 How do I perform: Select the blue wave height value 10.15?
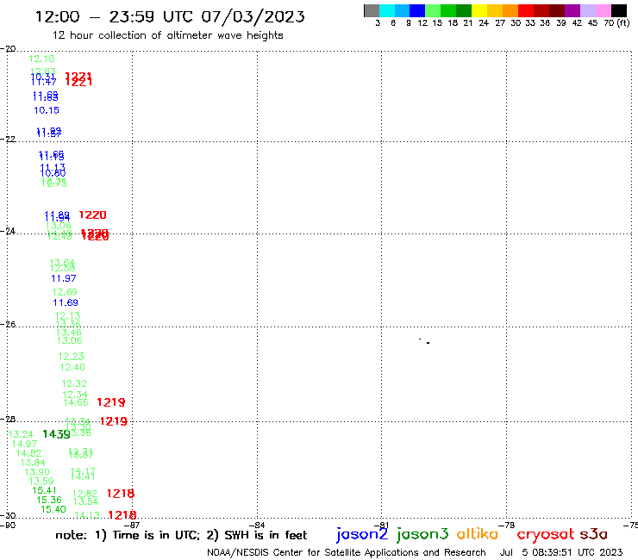click(x=47, y=110)
